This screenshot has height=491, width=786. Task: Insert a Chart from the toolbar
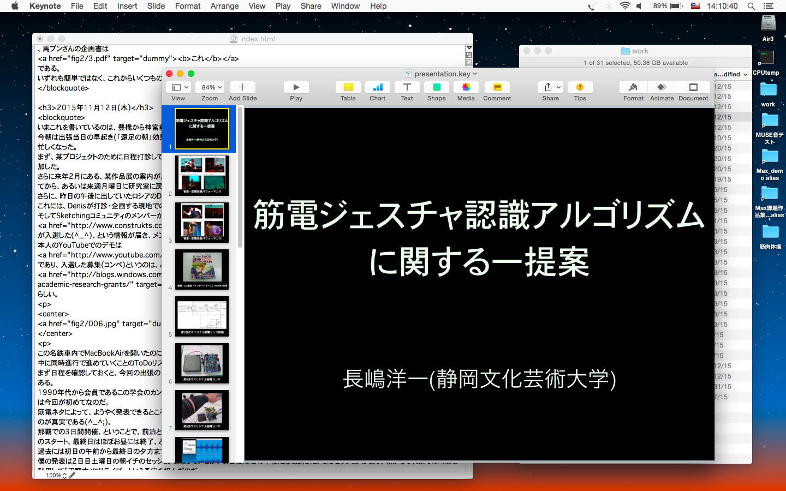click(377, 87)
